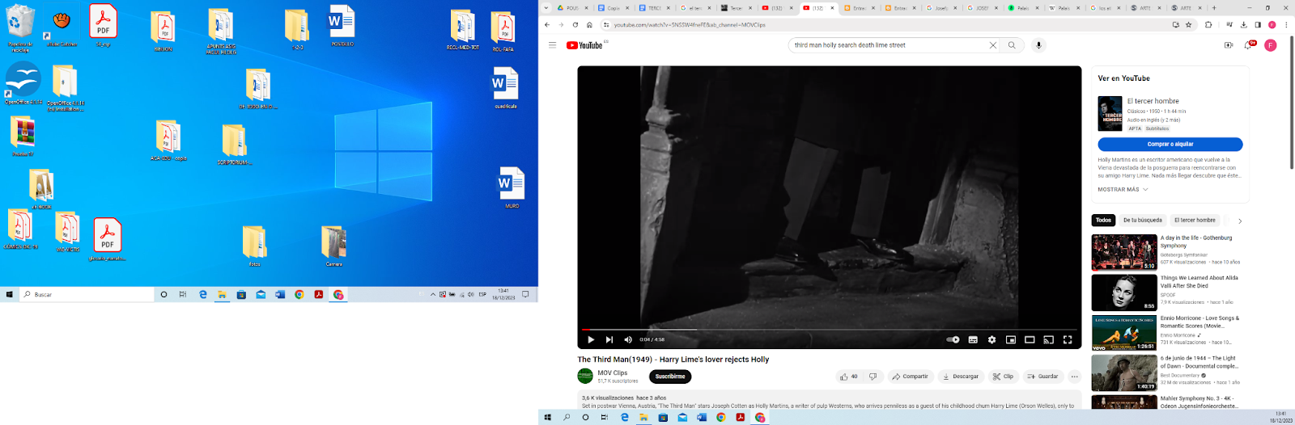Open the YouTube hamburger guide menu
This screenshot has height=425, width=1295.
point(552,45)
